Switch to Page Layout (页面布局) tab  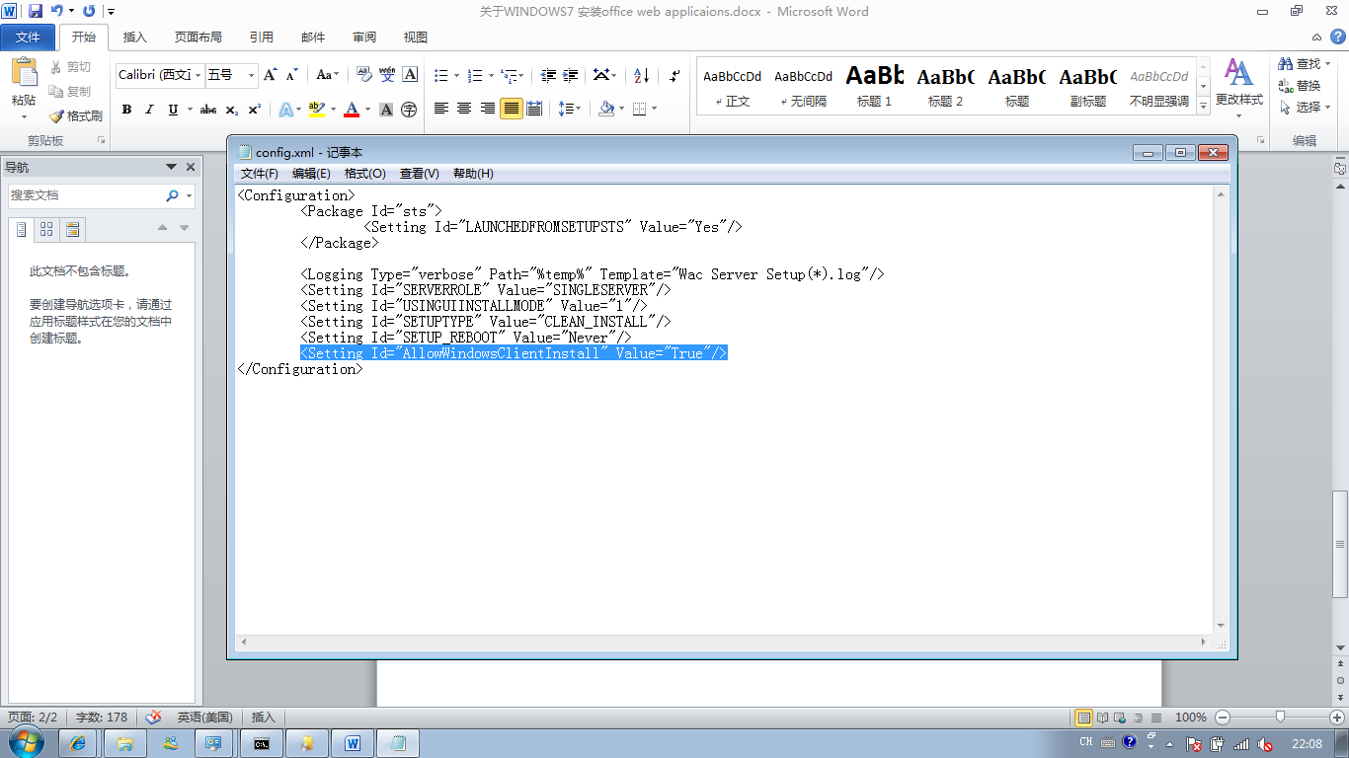click(198, 38)
